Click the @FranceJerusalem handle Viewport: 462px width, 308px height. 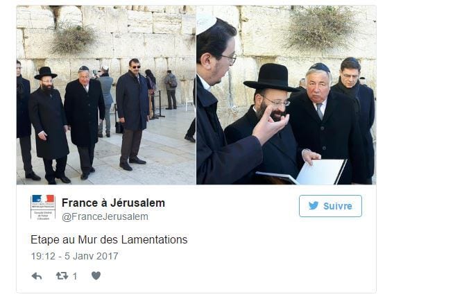tap(105, 216)
